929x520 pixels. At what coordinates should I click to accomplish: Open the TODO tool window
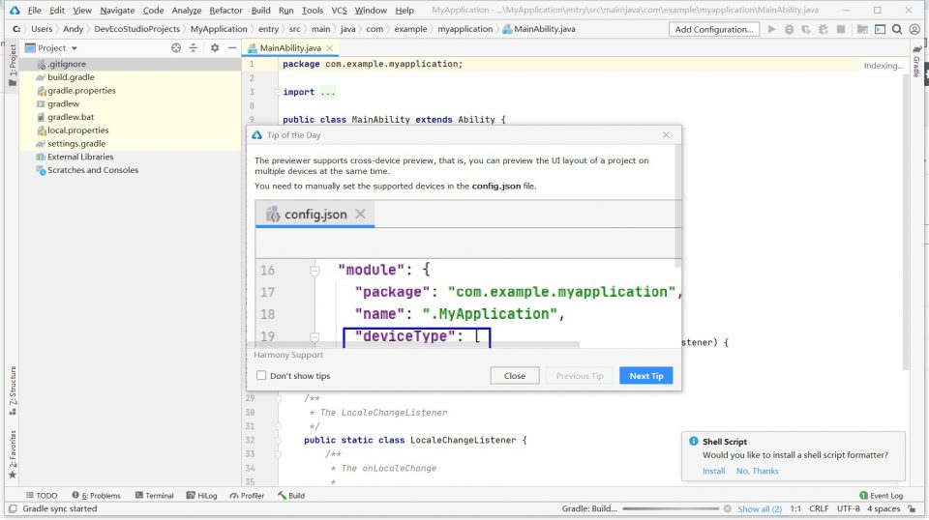point(42,496)
